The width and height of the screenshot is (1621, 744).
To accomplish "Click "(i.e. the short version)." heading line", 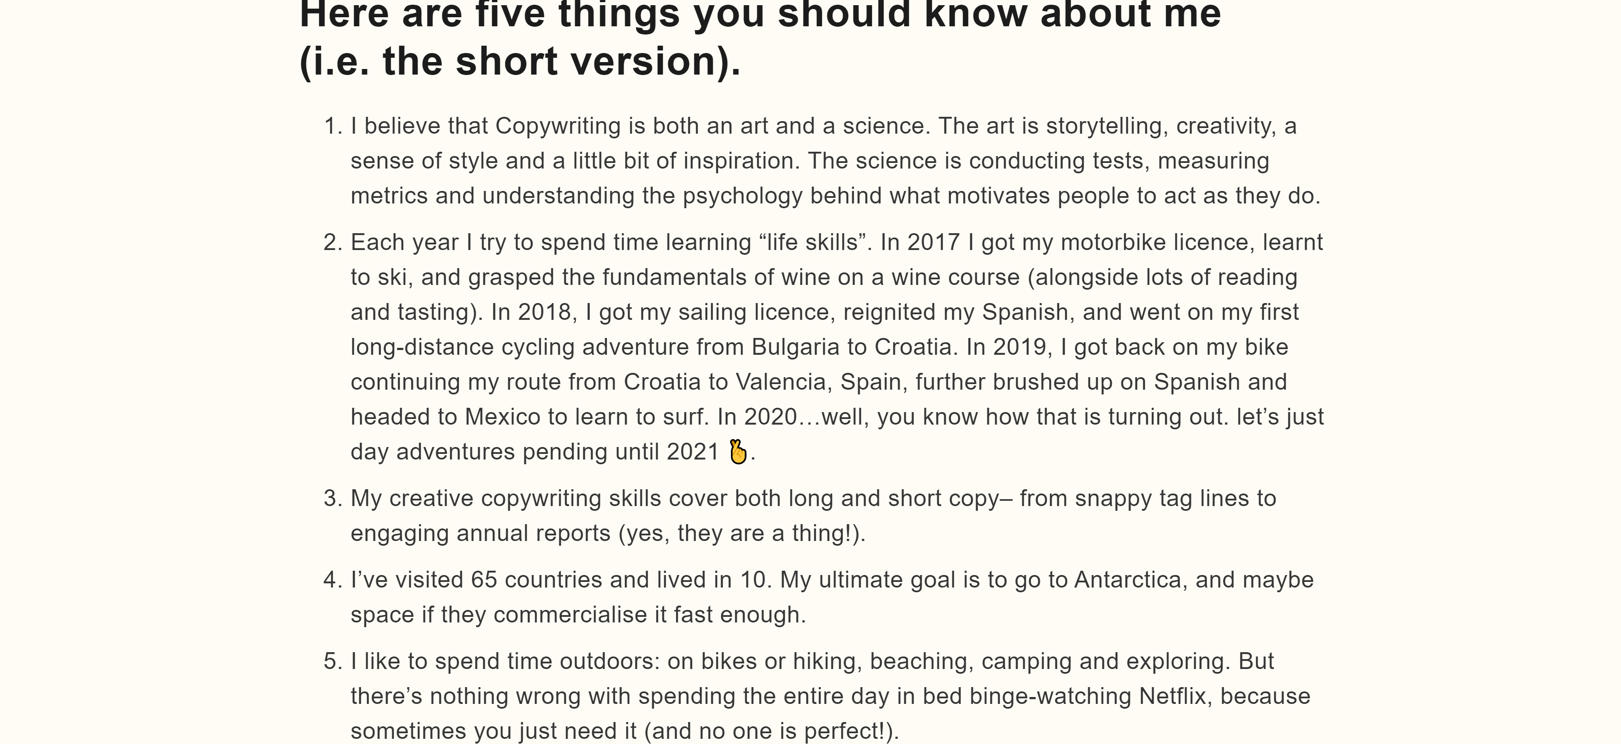I will [x=520, y=62].
